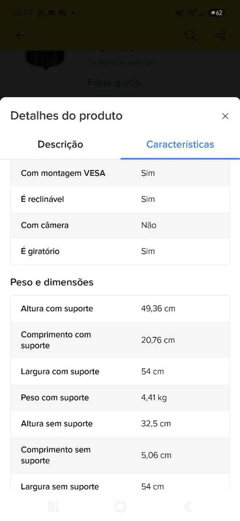Close the Detalhes do produto sheet
This screenshot has width=240, height=521.
pyautogui.click(x=225, y=116)
